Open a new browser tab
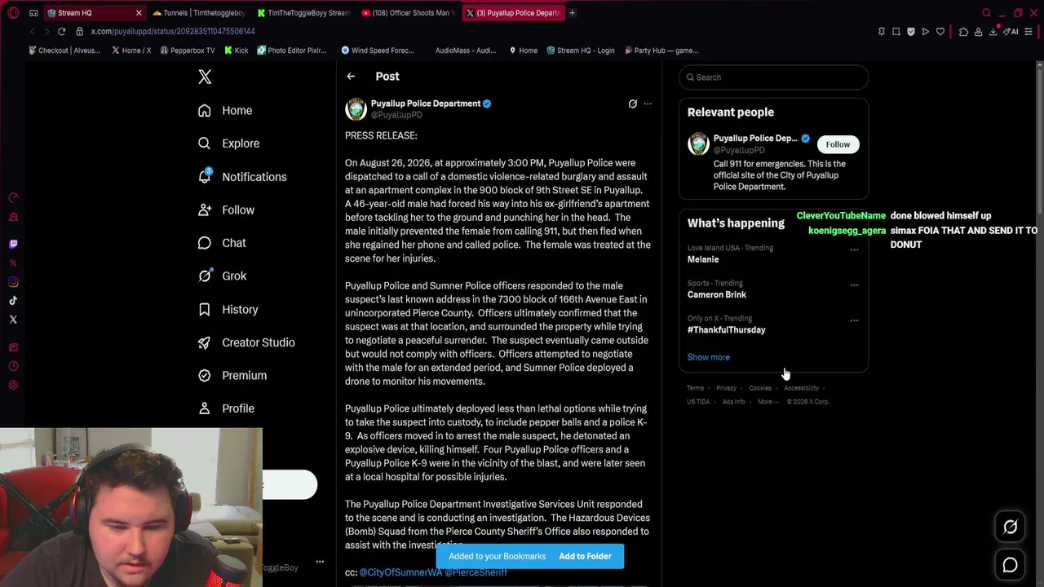The image size is (1044, 587). (x=573, y=13)
